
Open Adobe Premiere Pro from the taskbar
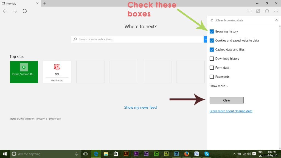click(x=136, y=154)
